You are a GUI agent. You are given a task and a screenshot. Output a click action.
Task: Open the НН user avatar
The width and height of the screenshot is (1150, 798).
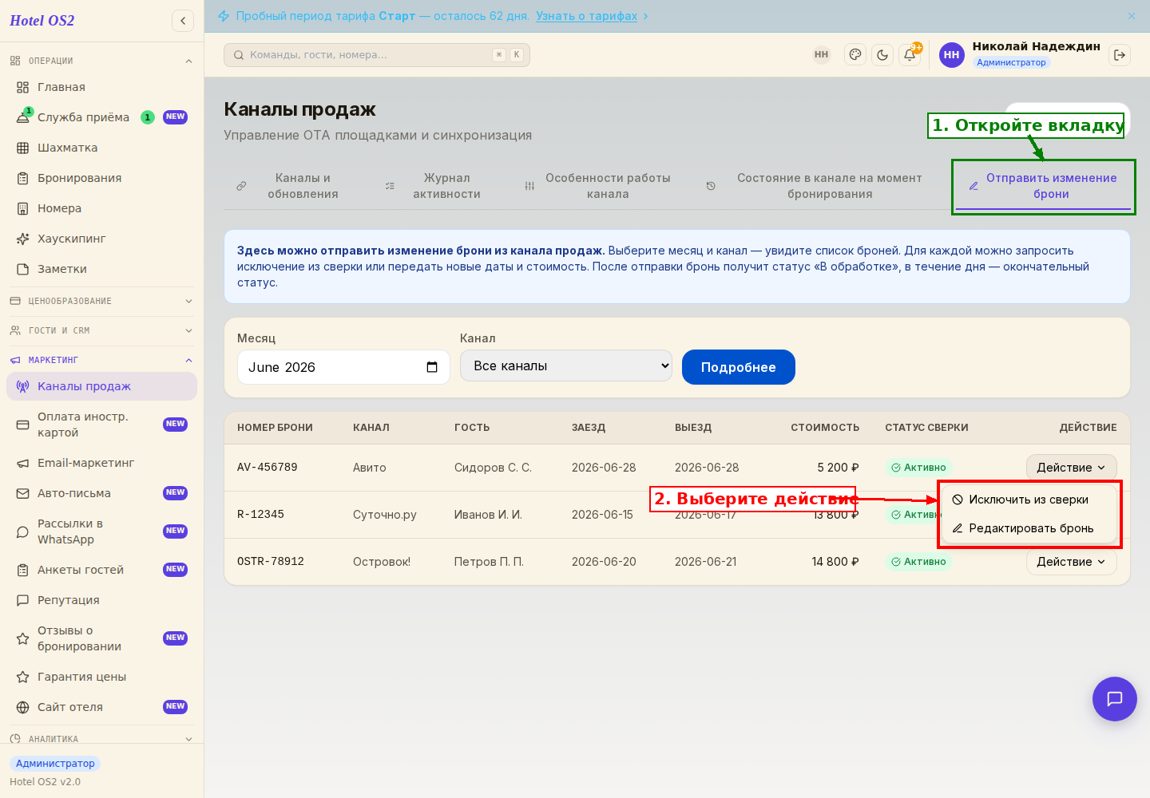[952, 55]
